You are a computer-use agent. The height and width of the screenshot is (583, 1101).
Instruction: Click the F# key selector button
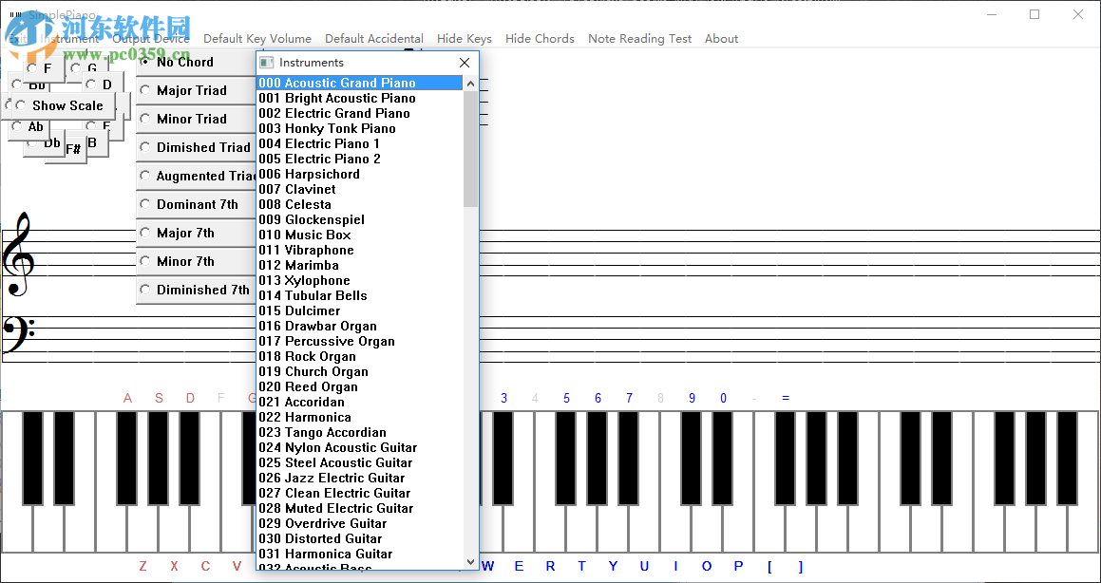75,148
